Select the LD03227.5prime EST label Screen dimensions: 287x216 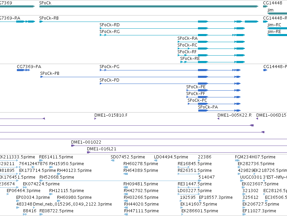[195, 191]
